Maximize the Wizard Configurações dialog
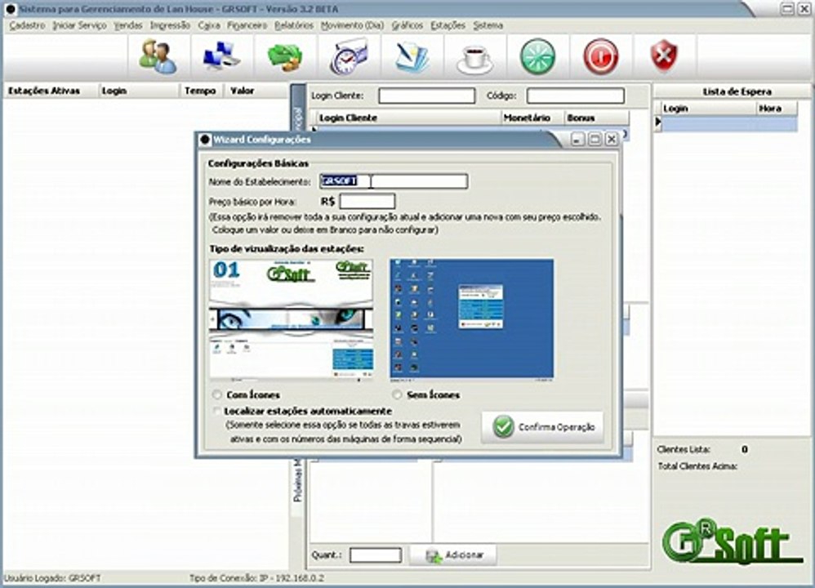Viewport: 815px width, 588px height. 595,140
